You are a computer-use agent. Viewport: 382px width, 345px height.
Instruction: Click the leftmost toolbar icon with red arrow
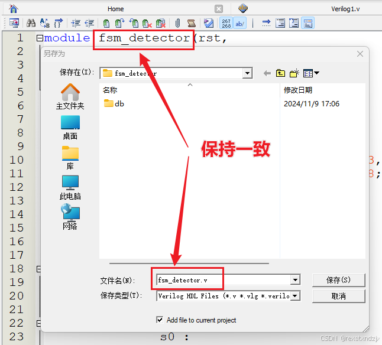14,24
